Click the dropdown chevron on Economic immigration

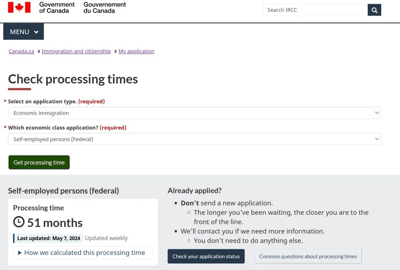[x=377, y=113]
